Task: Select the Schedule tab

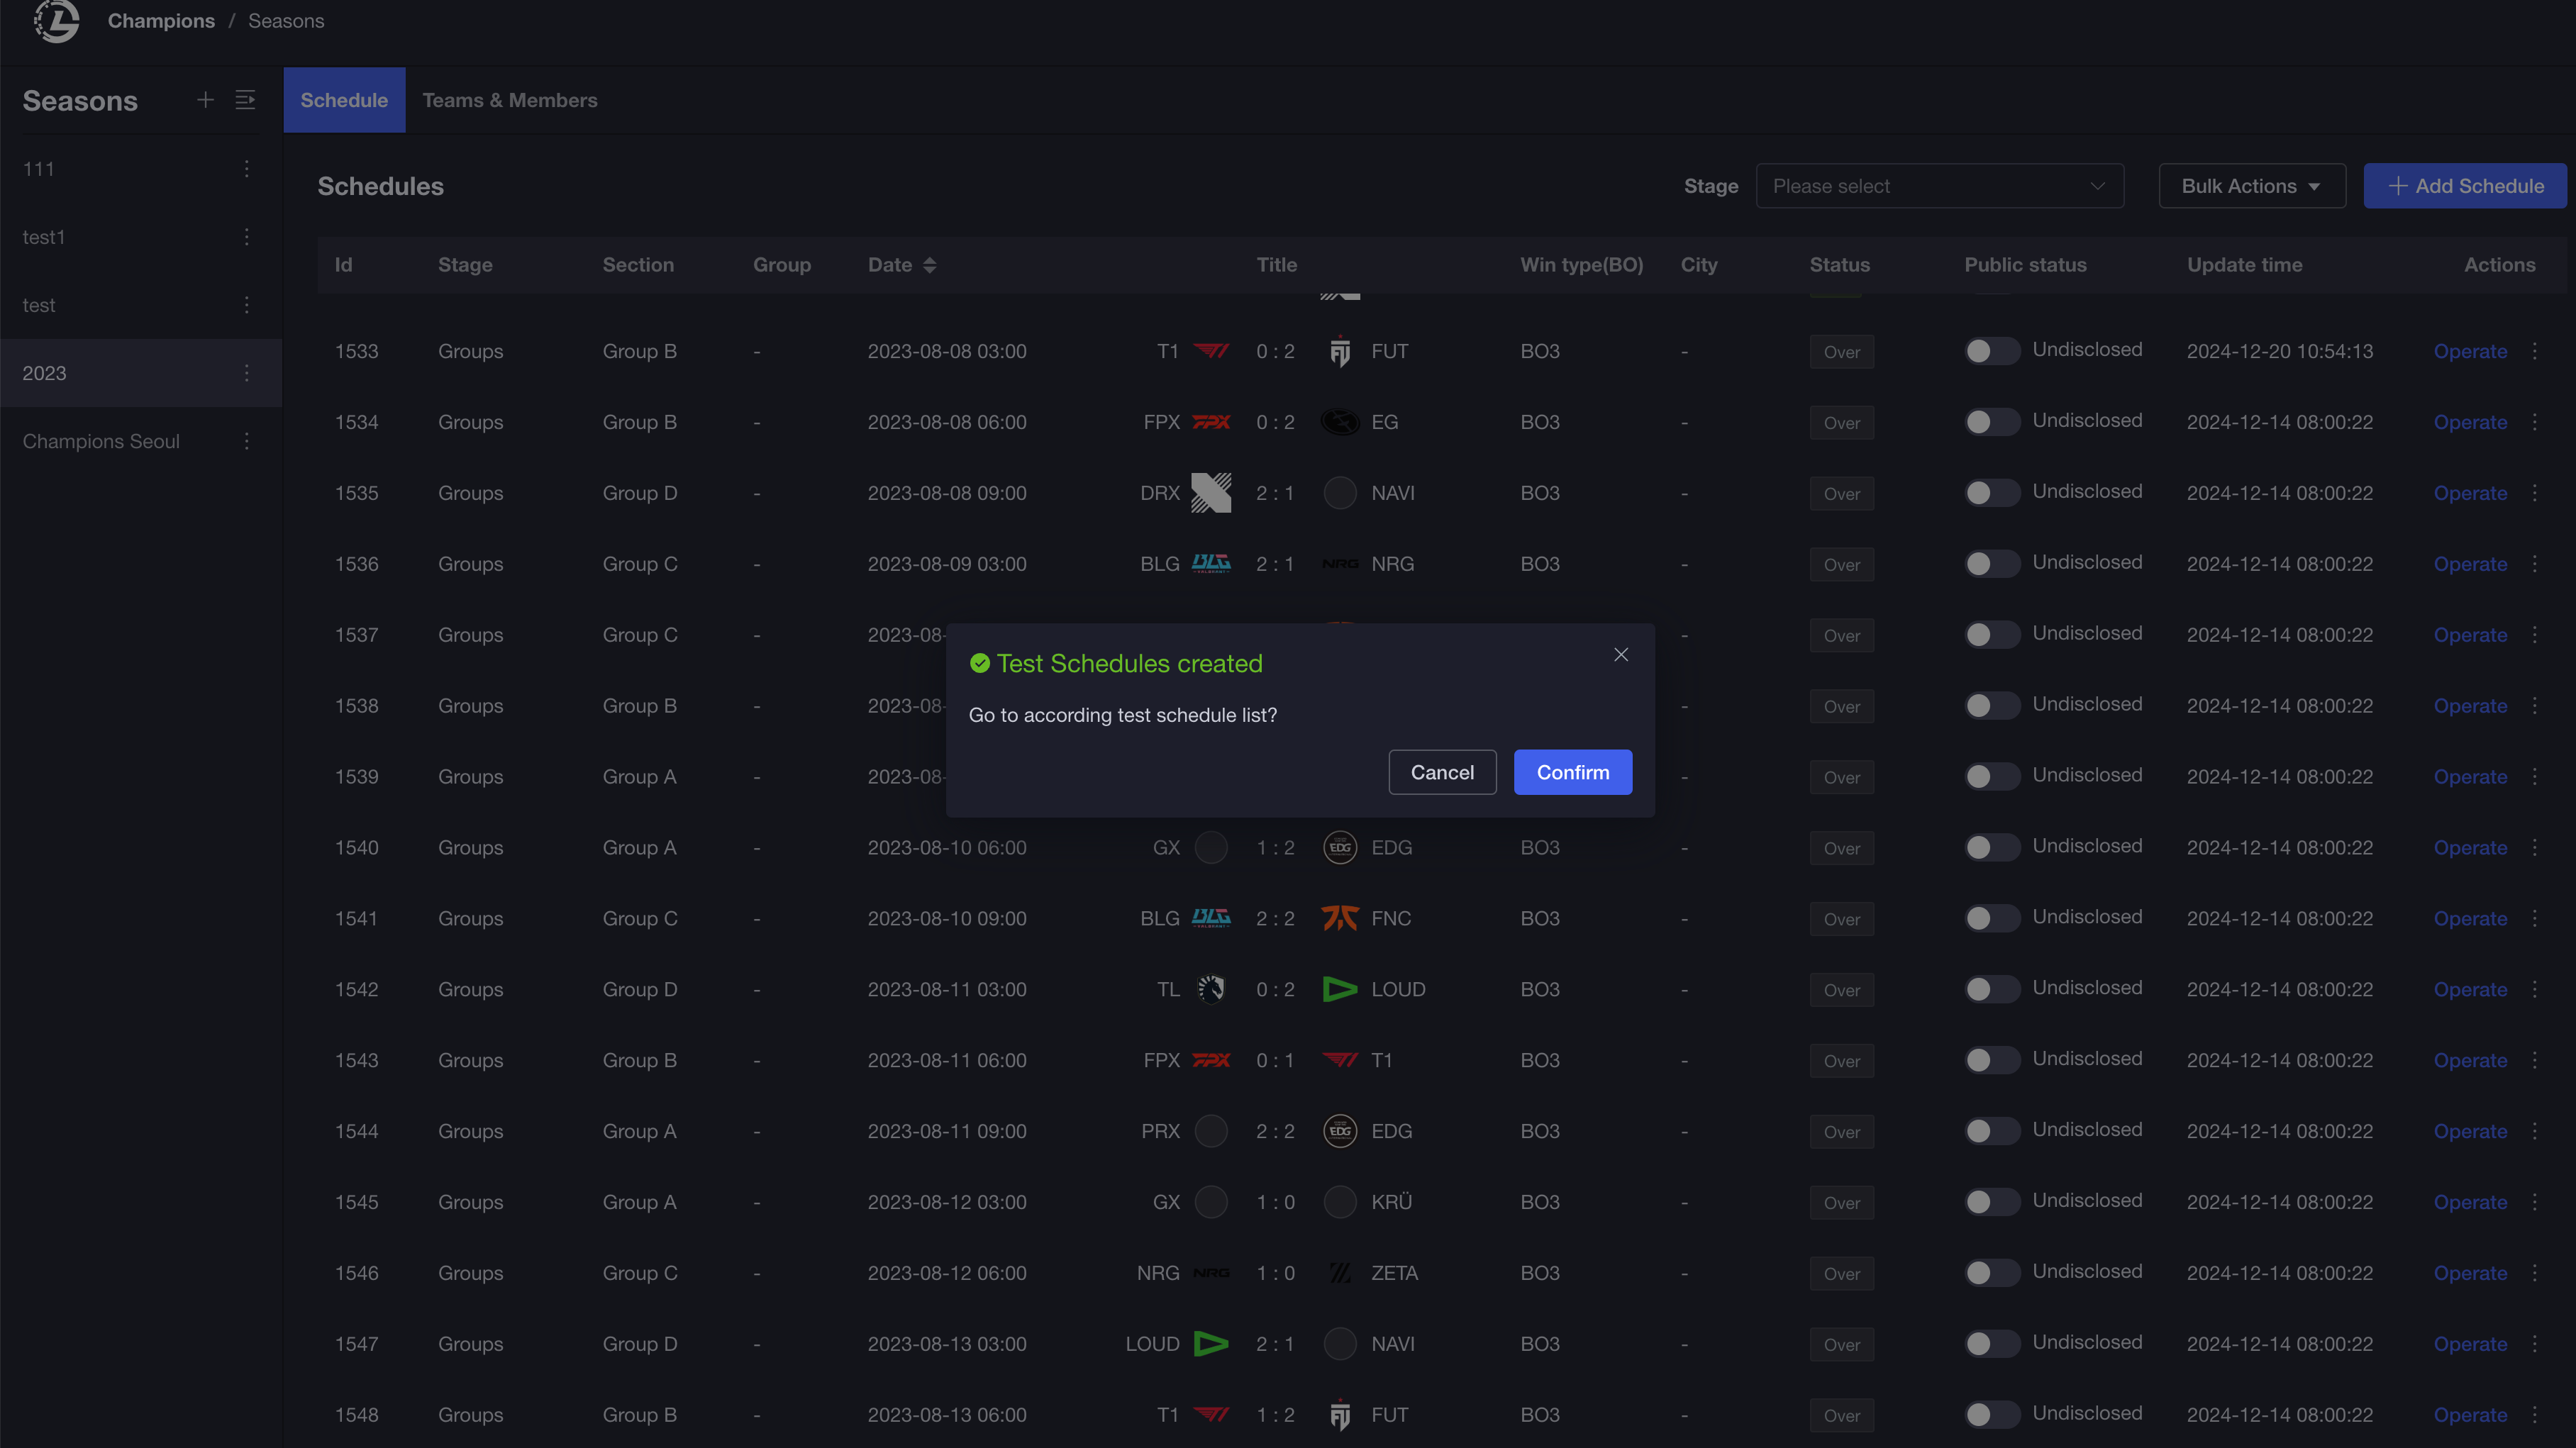Action: (344, 100)
